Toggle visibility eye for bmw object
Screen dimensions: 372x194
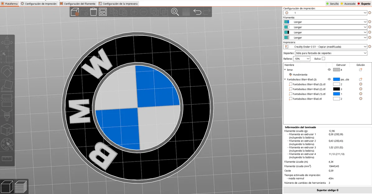(x=329, y=70)
